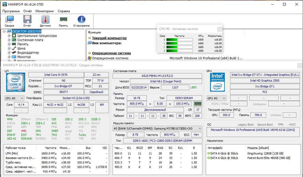Open the memory module BANK 0 dropdown

pyautogui.click(x=157, y=129)
